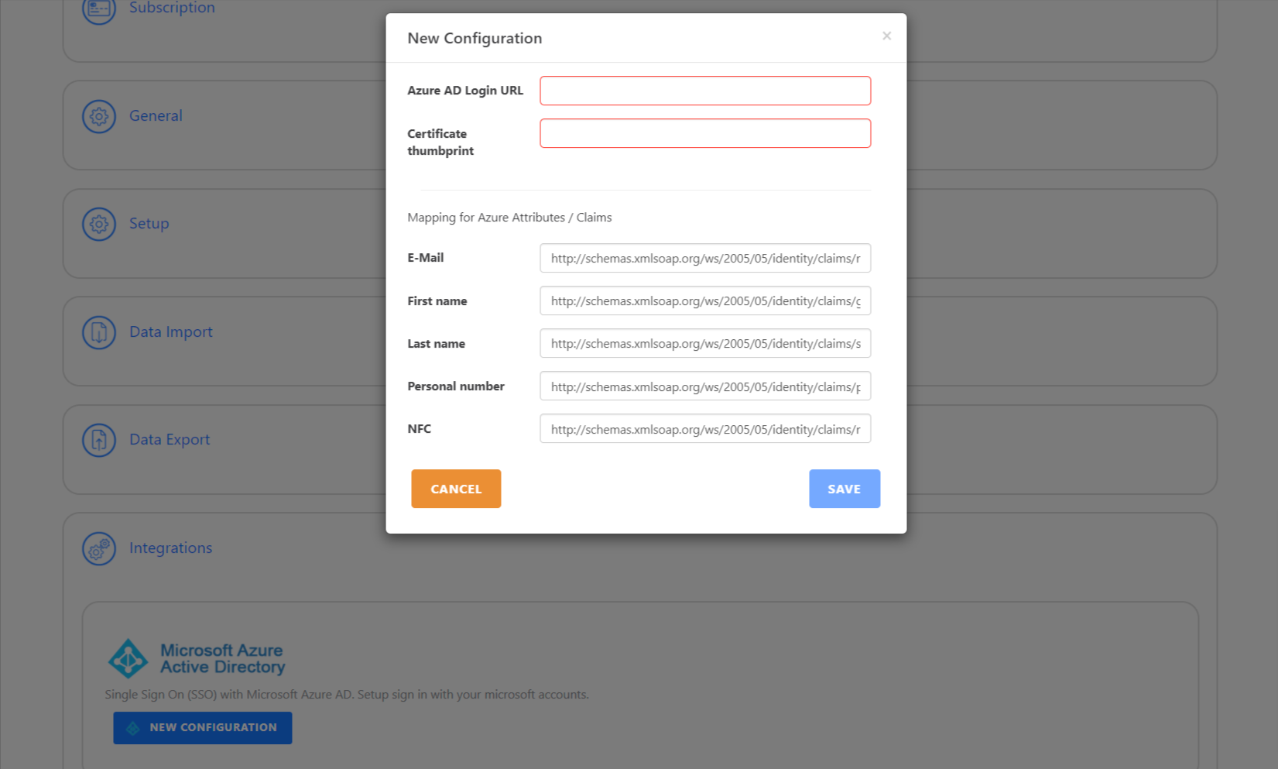Image resolution: width=1278 pixels, height=769 pixels.
Task: Click the Data Import icon
Action: (x=99, y=332)
